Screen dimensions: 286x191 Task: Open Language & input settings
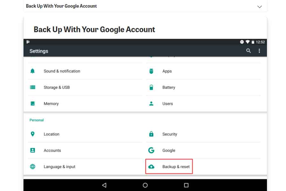(x=59, y=167)
